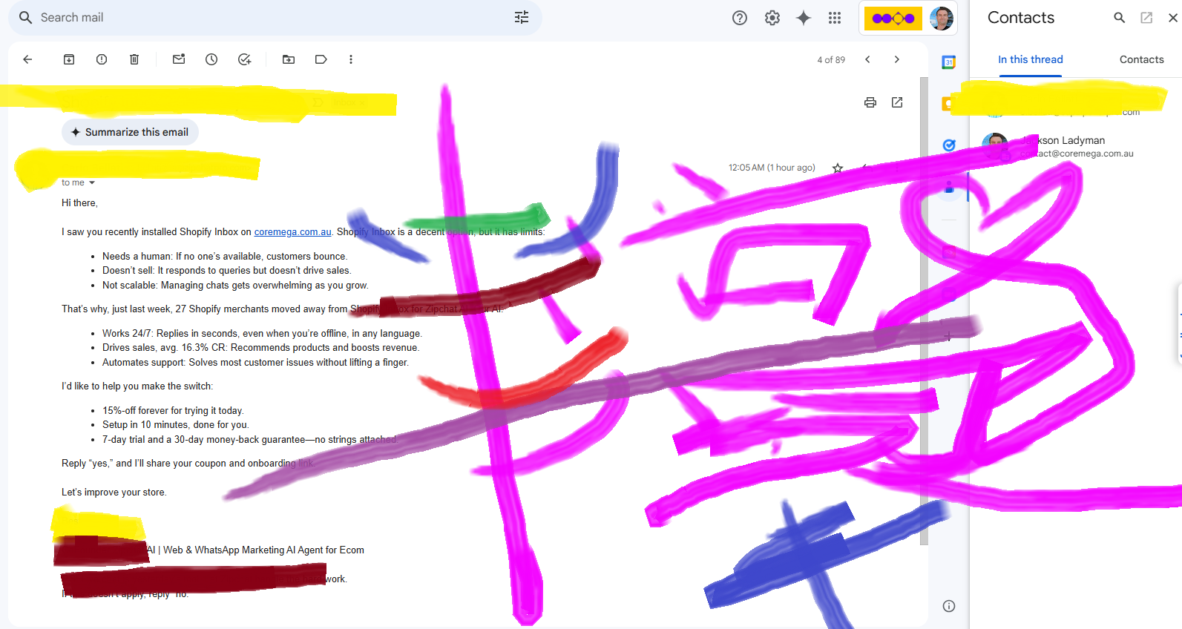Open the Google apps grid

(x=835, y=18)
